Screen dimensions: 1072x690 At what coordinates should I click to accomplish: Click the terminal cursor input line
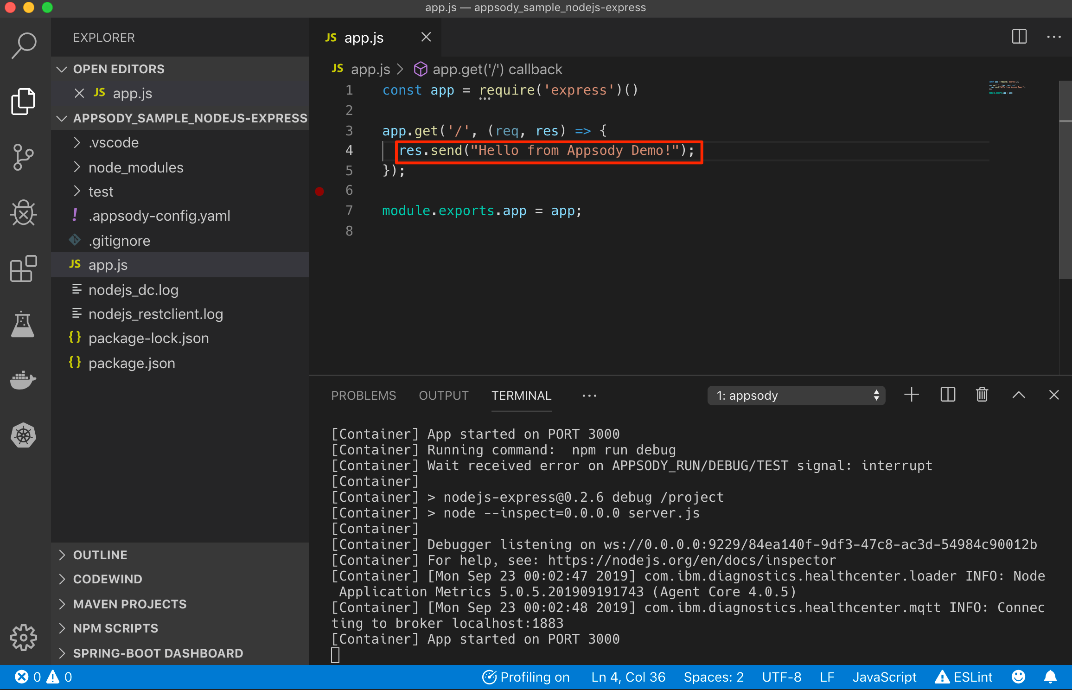pos(335,655)
